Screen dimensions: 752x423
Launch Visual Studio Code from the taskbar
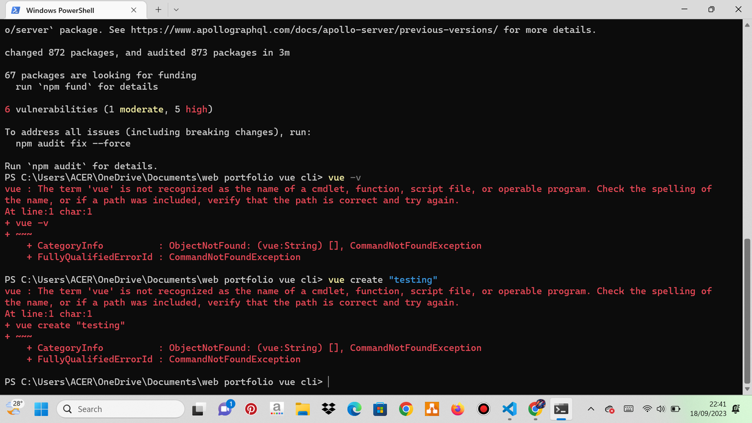coord(509,408)
